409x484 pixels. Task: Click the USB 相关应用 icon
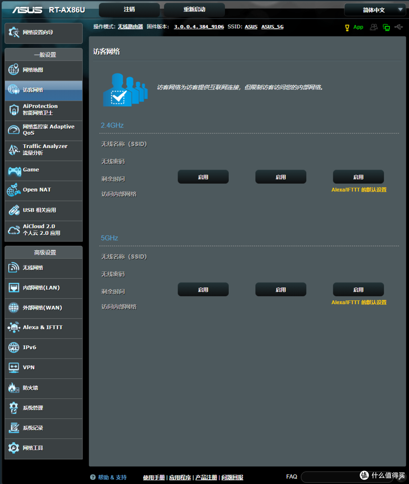pyautogui.click(x=14, y=210)
